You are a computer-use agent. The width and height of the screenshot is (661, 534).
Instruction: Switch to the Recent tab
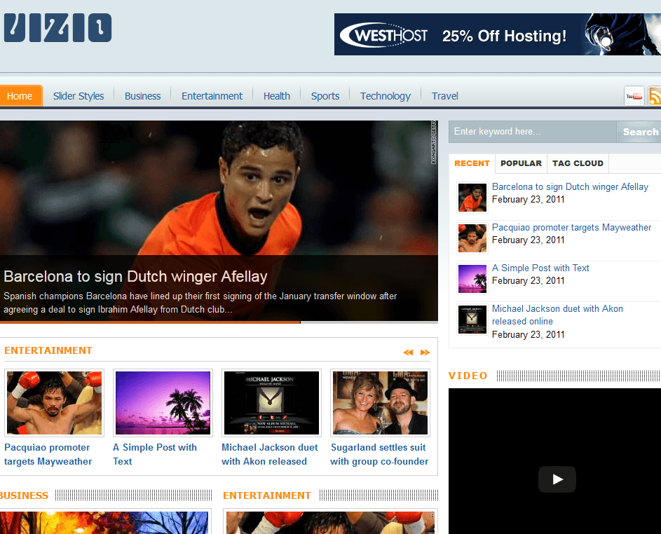click(x=472, y=163)
